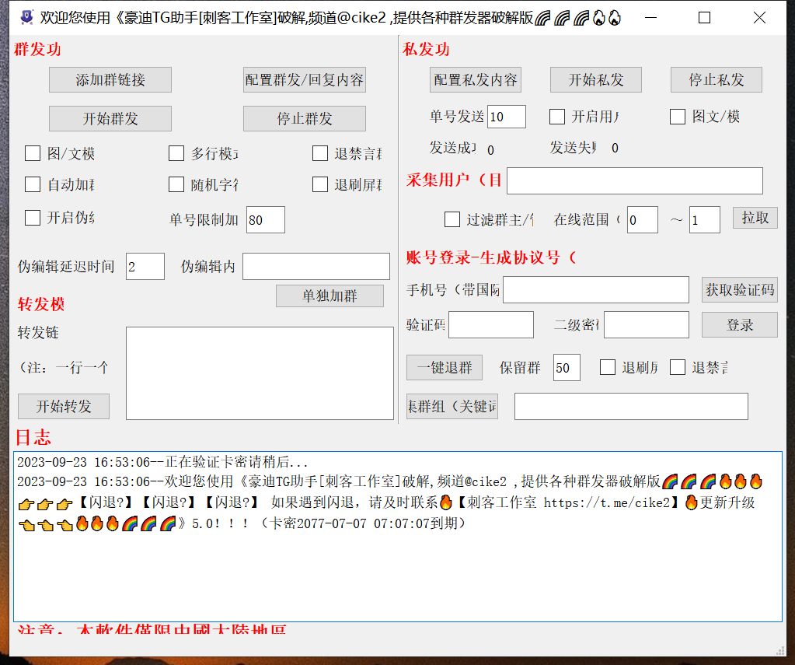Viewport: 795px width, 665px height.
Task: Click the 群发功 section heading
Action: [37, 49]
